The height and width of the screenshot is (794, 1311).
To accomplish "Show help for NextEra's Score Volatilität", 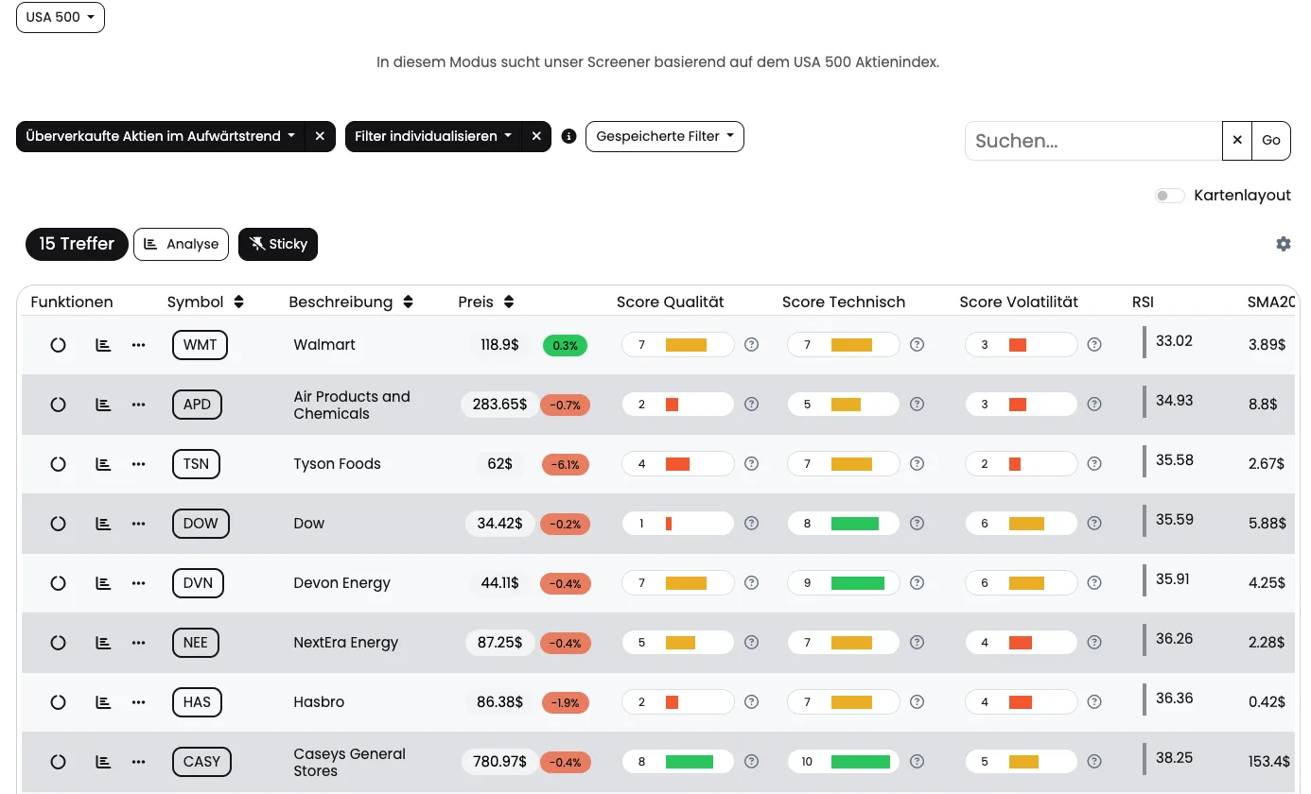I will coord(1094,643).
